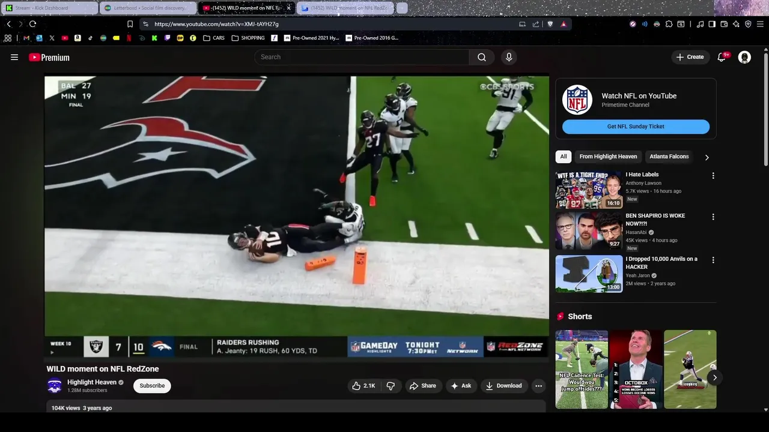Open options menu for I Hate Labels video
The height and width of the screenshot is (432, 769).
click(x=713, y=176)
